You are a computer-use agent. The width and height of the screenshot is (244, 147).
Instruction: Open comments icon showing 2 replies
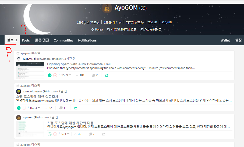(94, 75)
